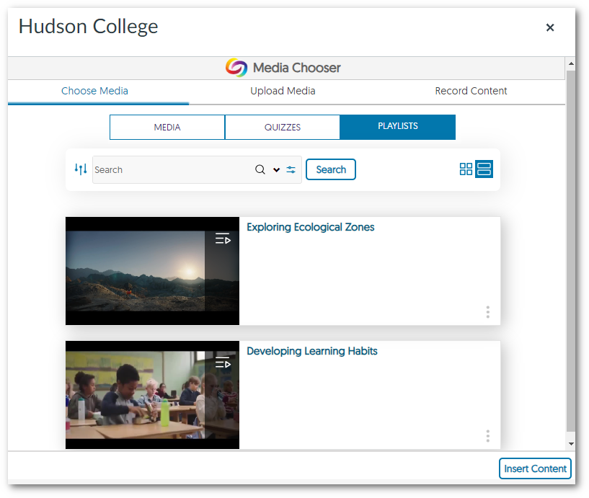Open the advanced filters icon in search bar
589x498 pixels.
coord(291,169)
